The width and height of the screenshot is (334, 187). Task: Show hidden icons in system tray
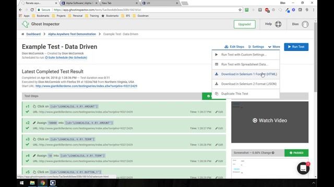coord(314,183)
